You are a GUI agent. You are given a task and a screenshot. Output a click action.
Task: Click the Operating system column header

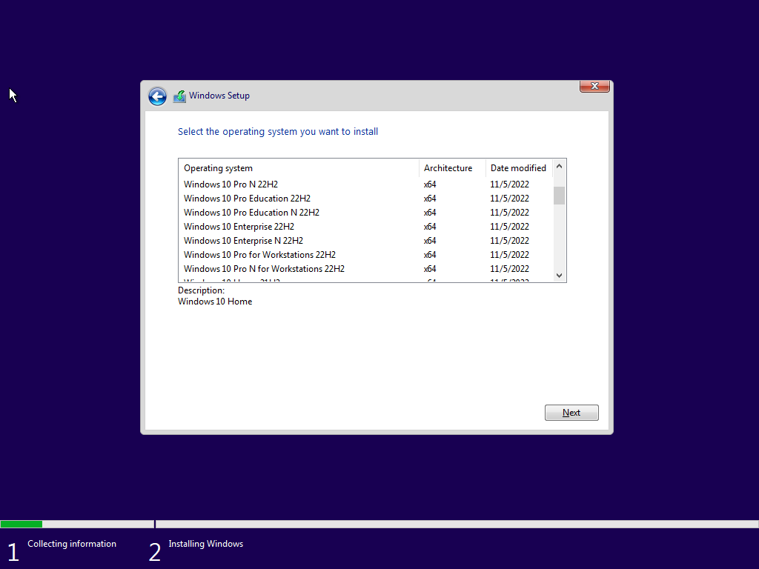[x=299, y=168]
